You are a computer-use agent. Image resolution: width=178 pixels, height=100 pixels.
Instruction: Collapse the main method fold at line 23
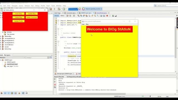pyautogui.click(x=58, y=52)
